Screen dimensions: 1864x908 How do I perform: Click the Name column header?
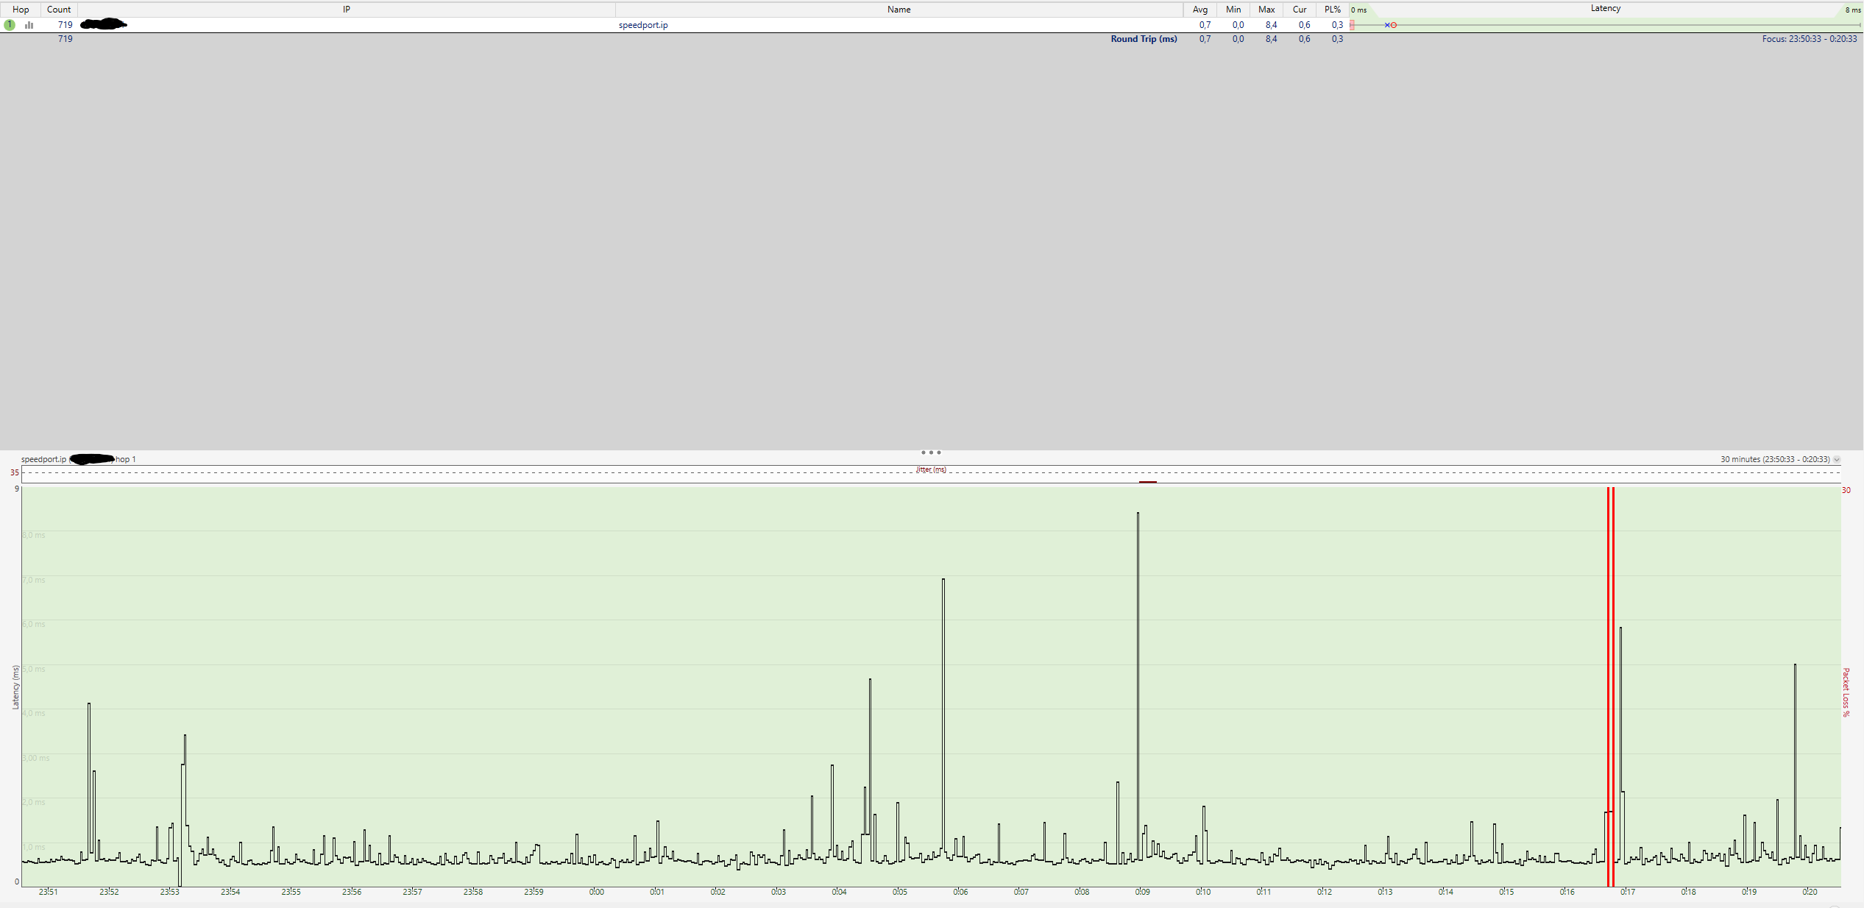click(899, 10)
